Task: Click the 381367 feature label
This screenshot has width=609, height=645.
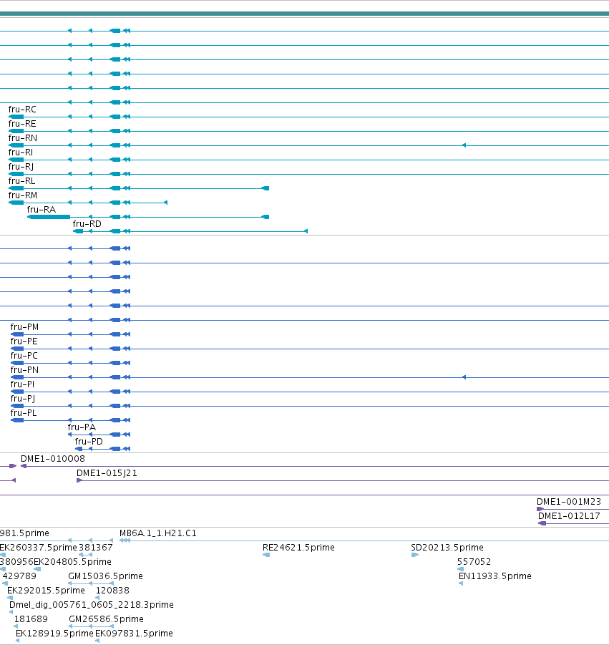Action: (x=95, y=548)
